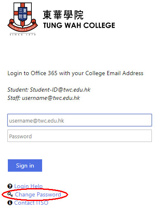Click the word Office 365 in the heading
The width and height of the screenshot is (156, 208).
click(x=44, y=73)
